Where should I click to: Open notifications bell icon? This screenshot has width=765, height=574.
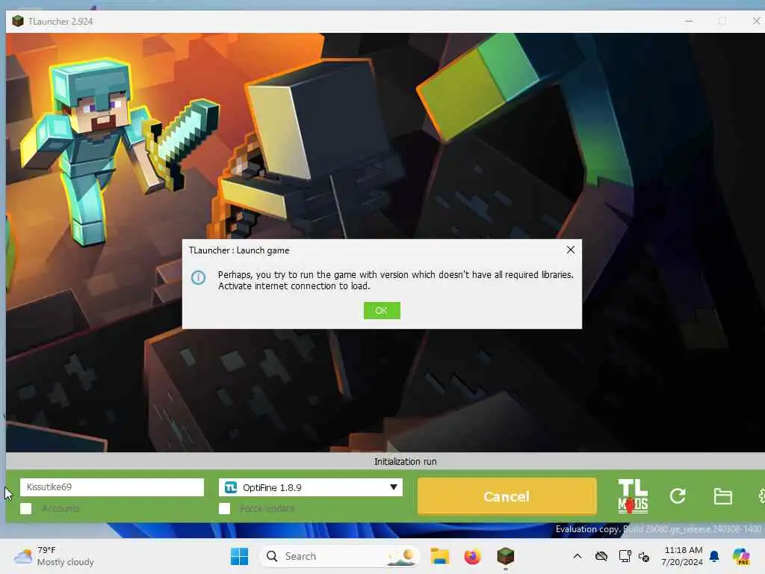pyautogui.click(x=714, y=556)
